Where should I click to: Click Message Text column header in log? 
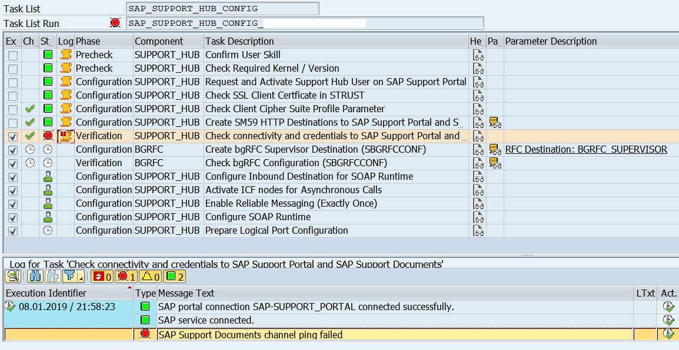coord(394,293)
